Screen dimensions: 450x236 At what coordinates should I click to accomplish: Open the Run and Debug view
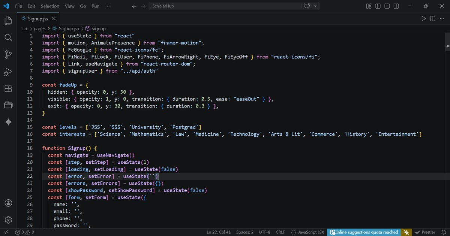click(x=8, y=72)
